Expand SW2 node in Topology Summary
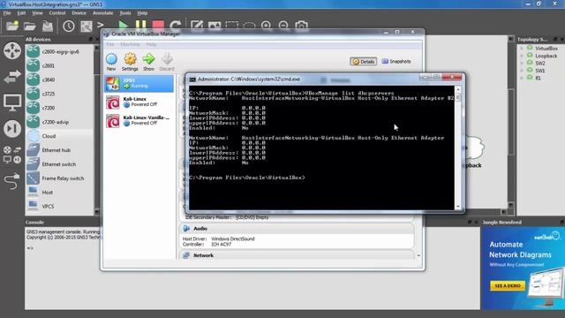This screenshot has height=318, width=565. 522,63
